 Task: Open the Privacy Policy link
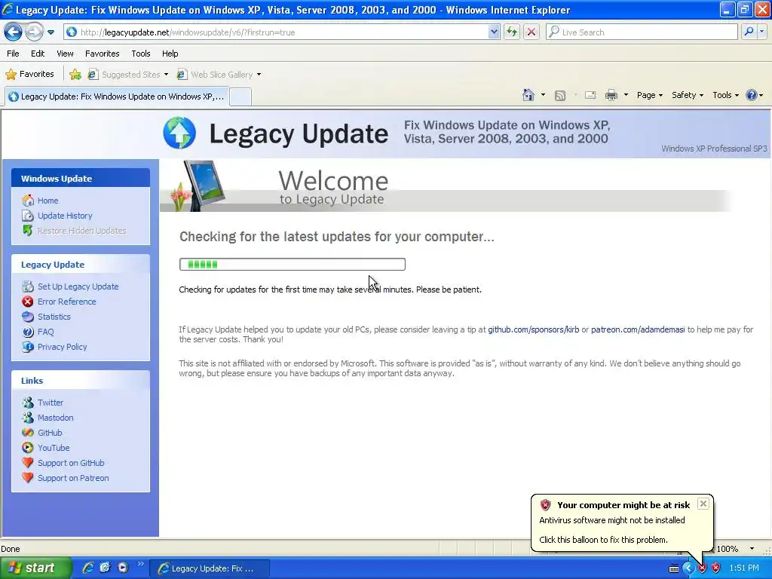(x=62, y=347)
